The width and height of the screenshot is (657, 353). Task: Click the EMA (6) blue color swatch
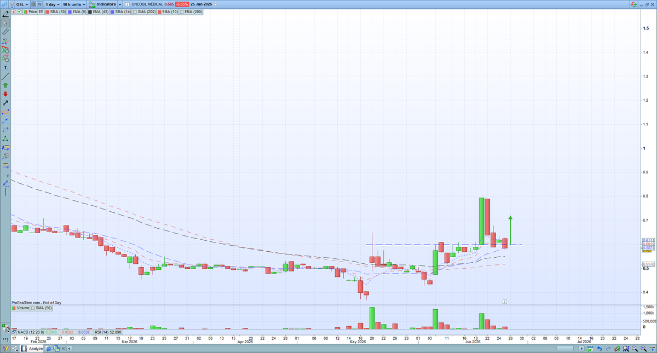70,11
